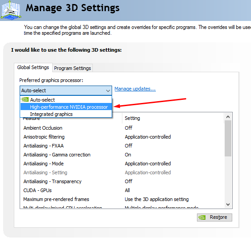Click NVIDIA logo beside Auto-select option
Image resolution: width=251 pixels, height=242 pixels.
point(25,99)
